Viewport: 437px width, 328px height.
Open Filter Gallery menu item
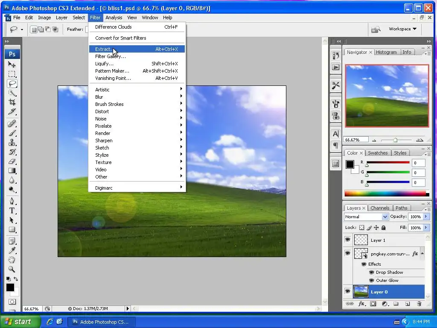coord(137,56)
